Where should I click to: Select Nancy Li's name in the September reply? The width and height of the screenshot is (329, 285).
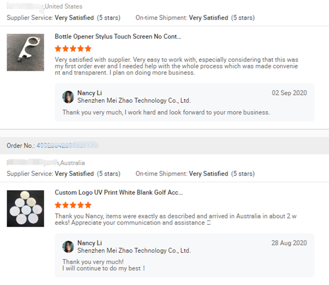coord(89,93)
